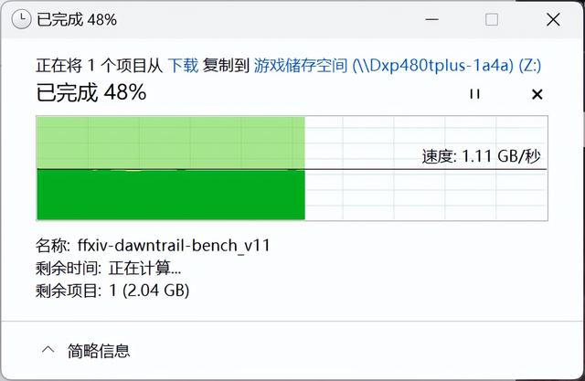The height and width of the screenshot is (381, 585).
Task: Cancel the copy with the black X
Action: click(x=537, y=94)
